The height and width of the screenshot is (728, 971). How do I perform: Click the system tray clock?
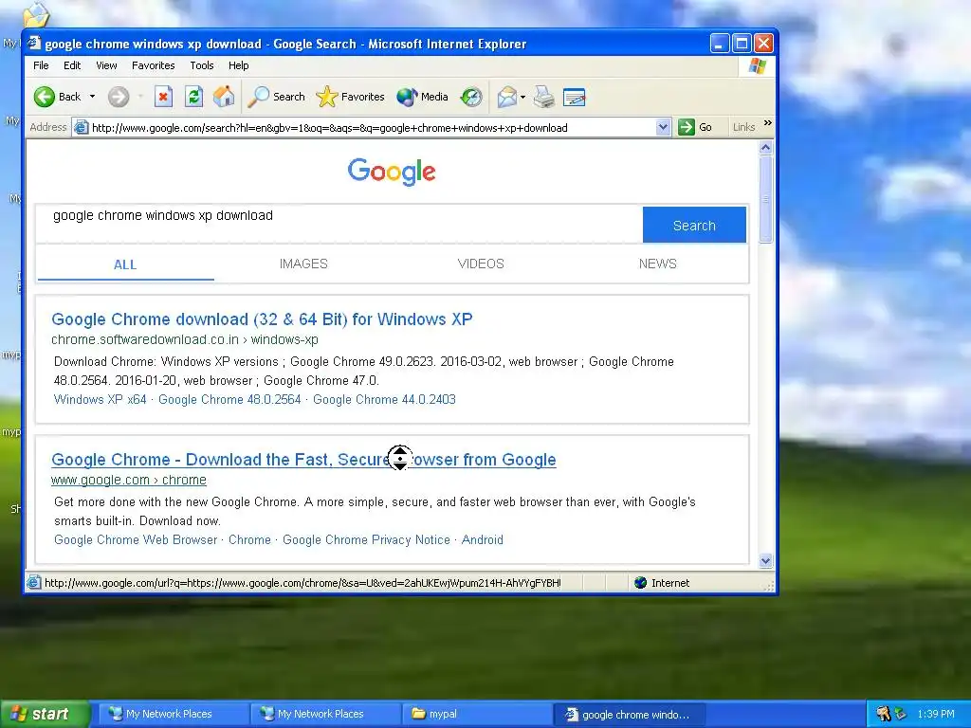point(936,714)
